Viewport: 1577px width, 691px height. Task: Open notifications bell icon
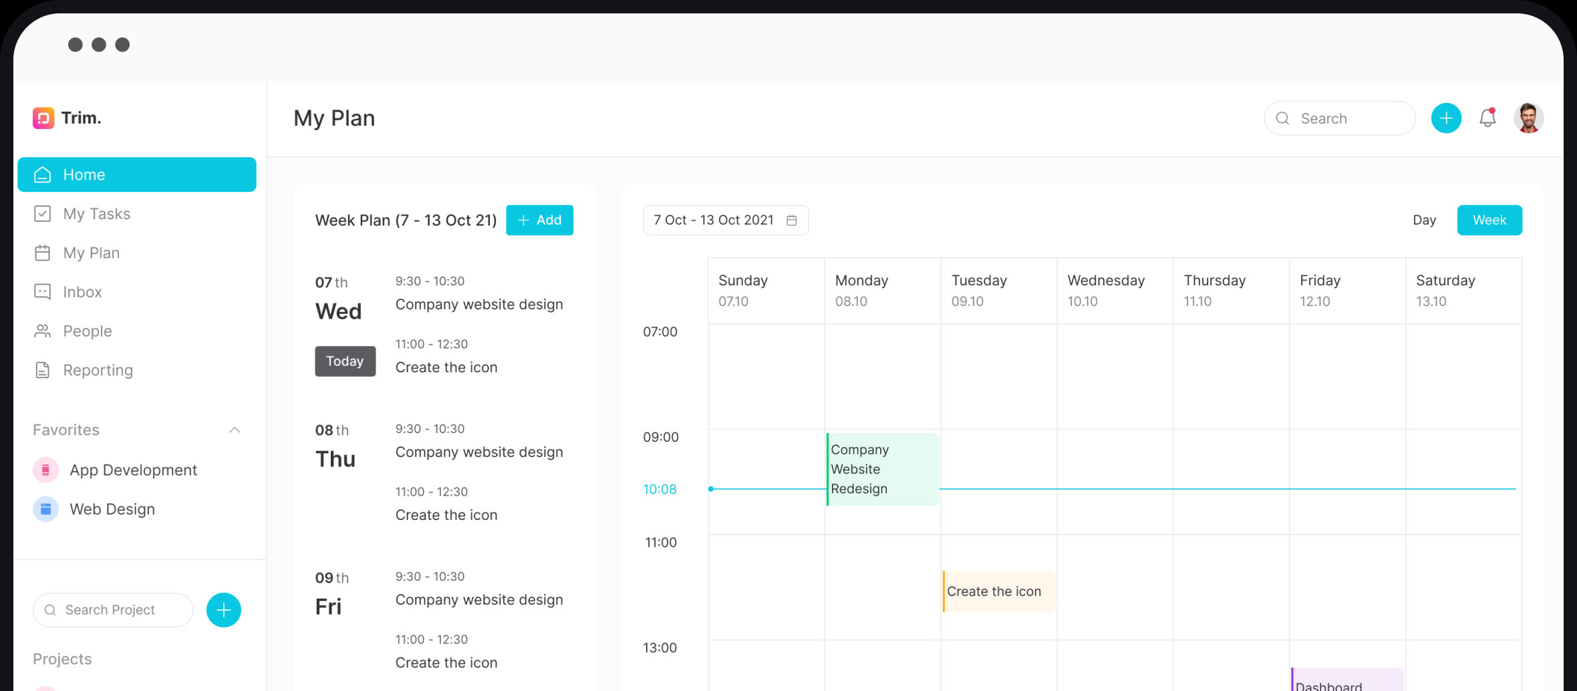(x=1487, y=118)
